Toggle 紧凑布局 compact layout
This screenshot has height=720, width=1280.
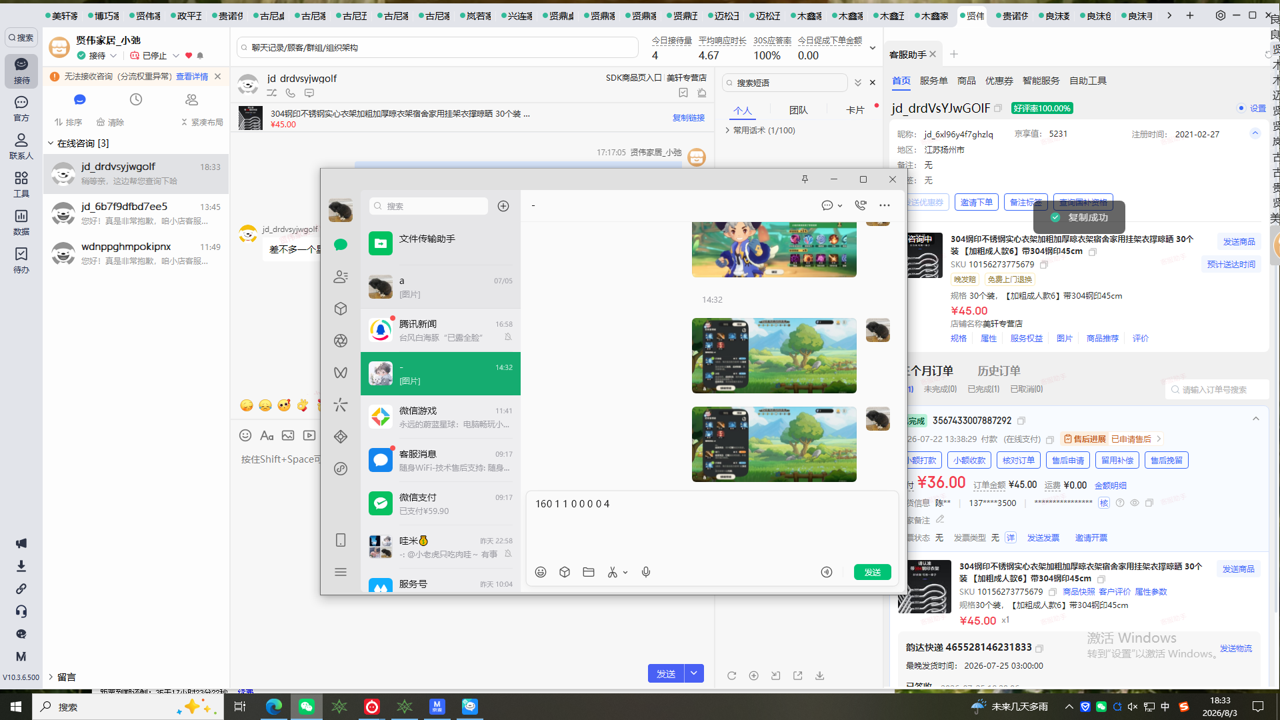tap(202, 122)
